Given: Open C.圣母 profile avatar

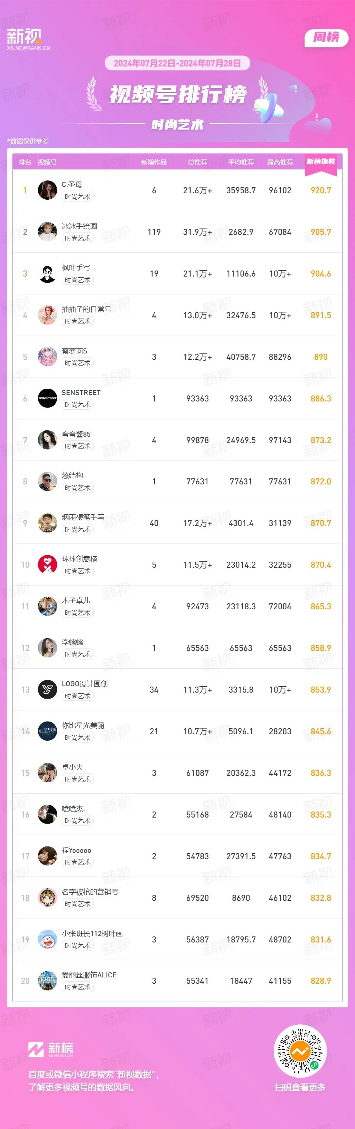Looking at the screenshot, I should tap(47, 190).
